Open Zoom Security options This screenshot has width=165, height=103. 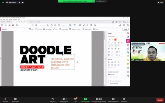click(53, 100)
